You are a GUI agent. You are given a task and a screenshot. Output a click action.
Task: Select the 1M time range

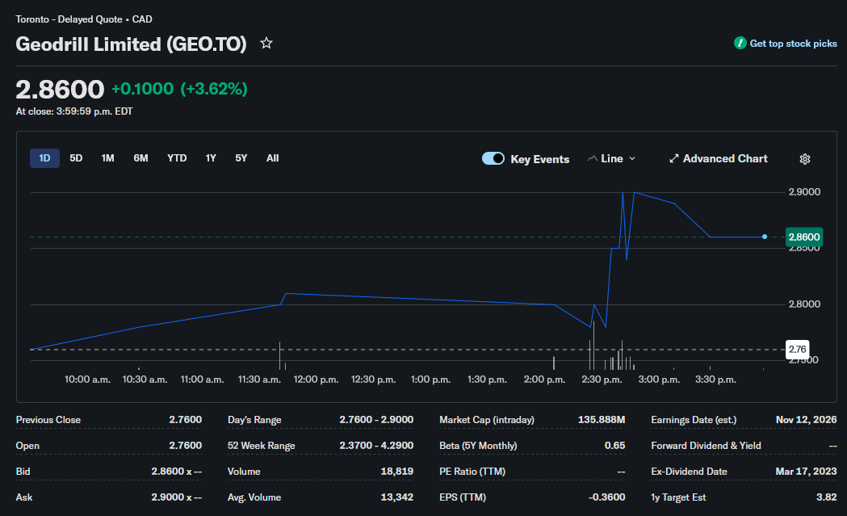pyautogui.click(x=108, y=158)
